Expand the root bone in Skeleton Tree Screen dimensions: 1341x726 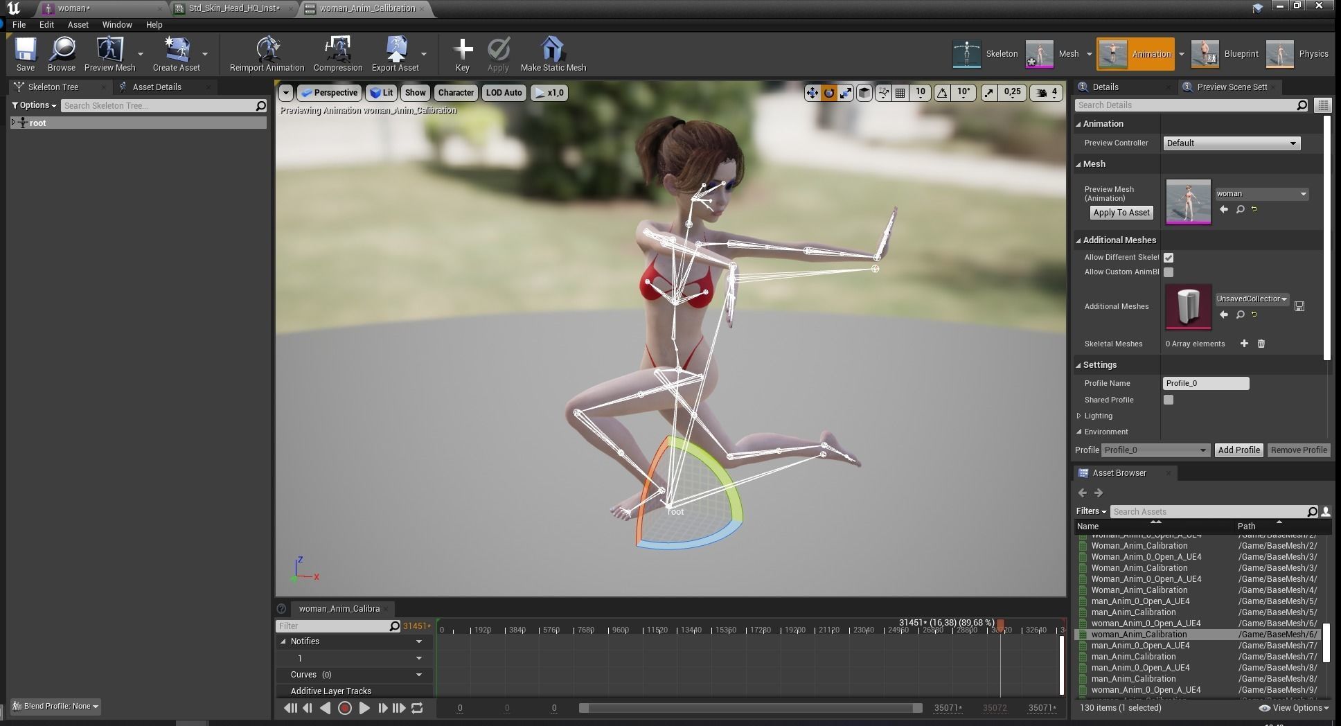(14, 123)
